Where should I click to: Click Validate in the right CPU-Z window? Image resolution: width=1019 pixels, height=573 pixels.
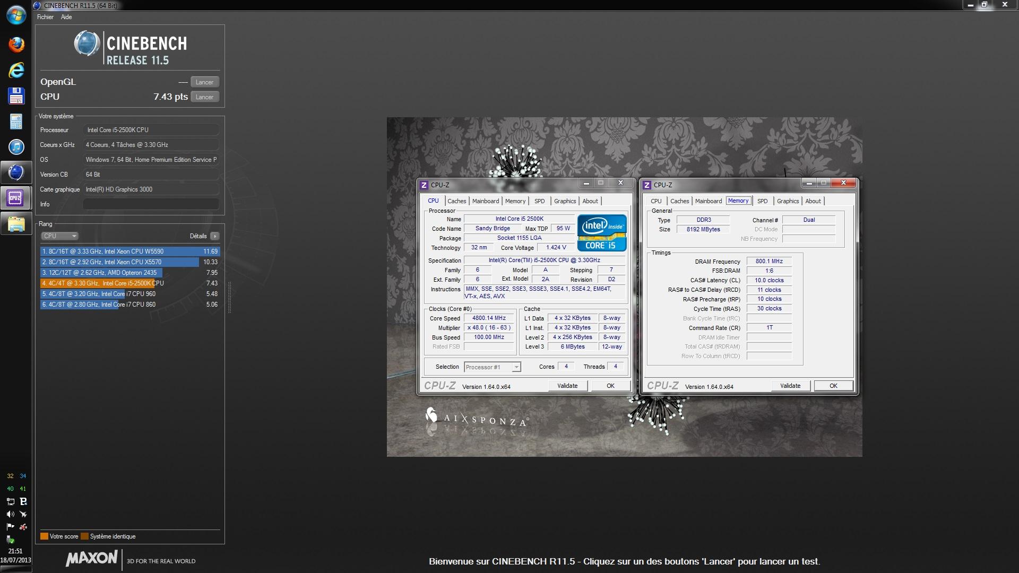click(x=790, y=386)
